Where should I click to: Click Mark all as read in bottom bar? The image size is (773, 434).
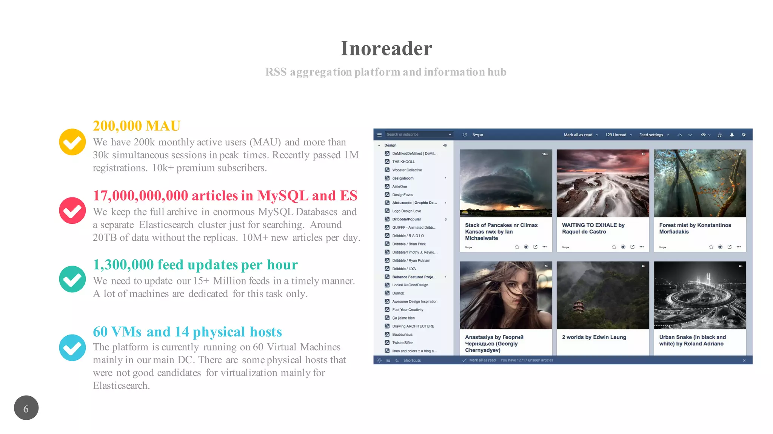(x=482, y=360)
